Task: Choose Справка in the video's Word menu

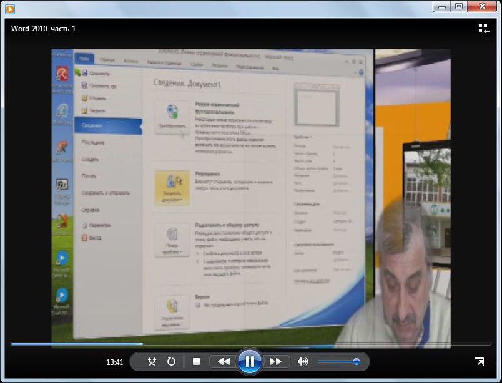Action: pyautogui.click(x=91, y=210)
